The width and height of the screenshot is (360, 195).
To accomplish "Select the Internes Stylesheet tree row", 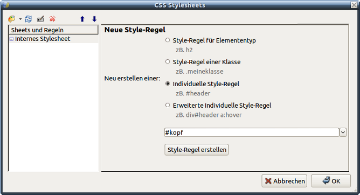I will pos(53,39).
